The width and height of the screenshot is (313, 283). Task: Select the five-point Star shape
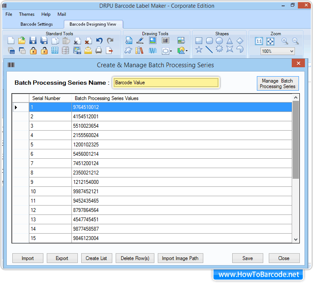(x=199, y=49)
